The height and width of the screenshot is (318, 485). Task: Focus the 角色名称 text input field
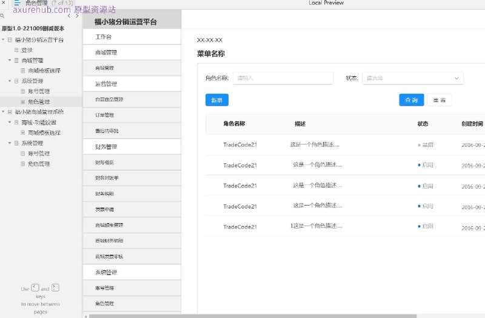pyautogui.click(x=283, y=79)
